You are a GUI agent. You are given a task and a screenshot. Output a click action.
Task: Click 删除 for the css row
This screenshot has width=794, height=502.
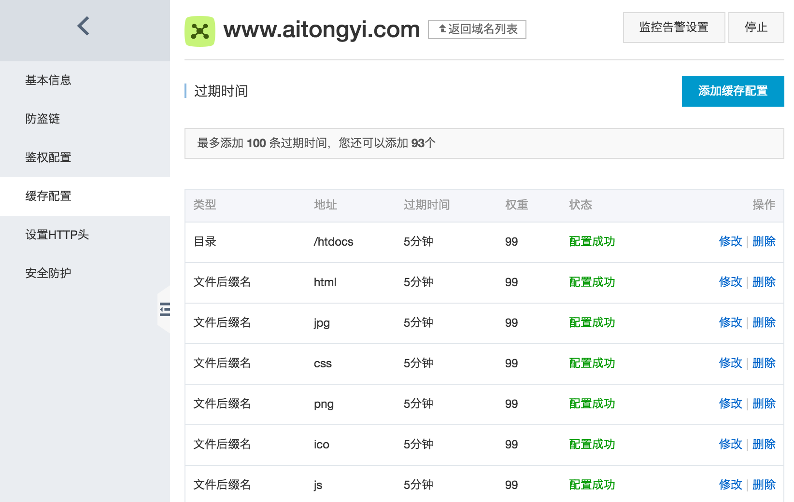(764, 363)
